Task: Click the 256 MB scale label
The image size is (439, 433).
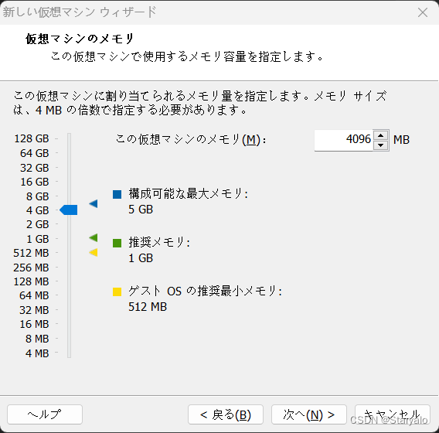Action: tap(32, 268)
